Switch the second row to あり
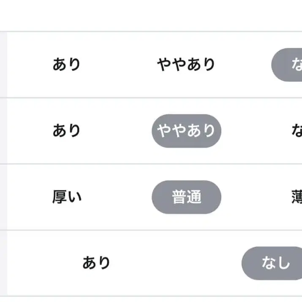This screenshot has width=302, height=302. [66, 131]
